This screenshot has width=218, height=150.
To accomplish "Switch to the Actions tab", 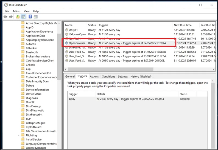I will (94, 77).
